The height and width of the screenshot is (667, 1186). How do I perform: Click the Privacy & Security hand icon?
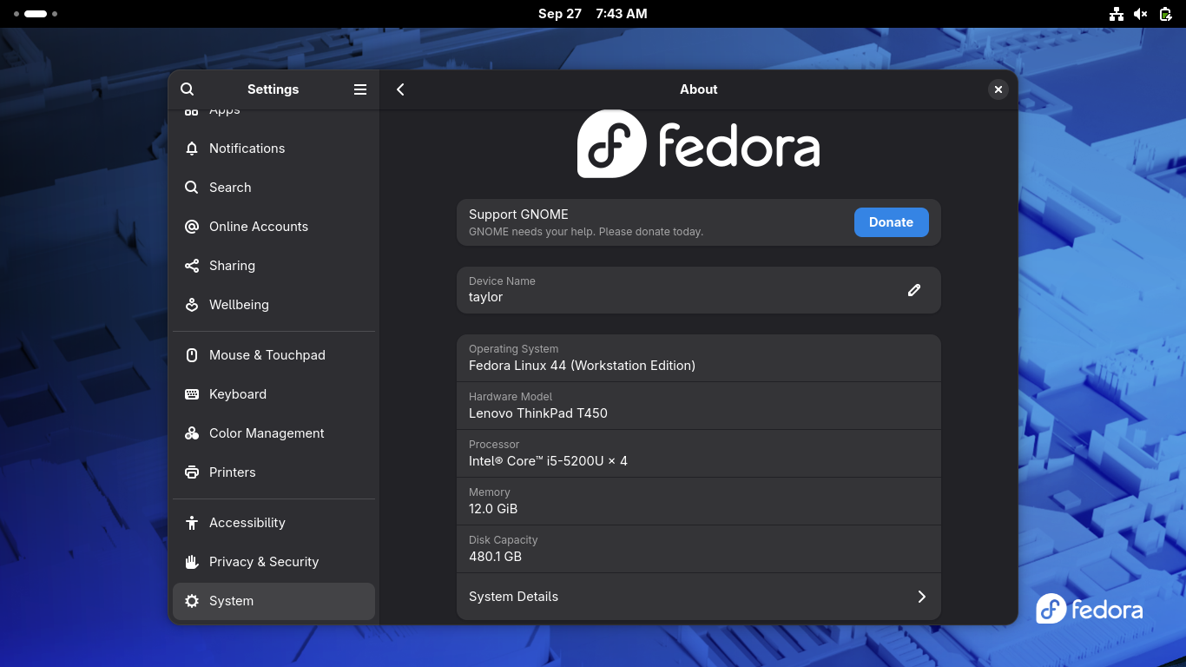pyautogui.click(x=192, y=562)
